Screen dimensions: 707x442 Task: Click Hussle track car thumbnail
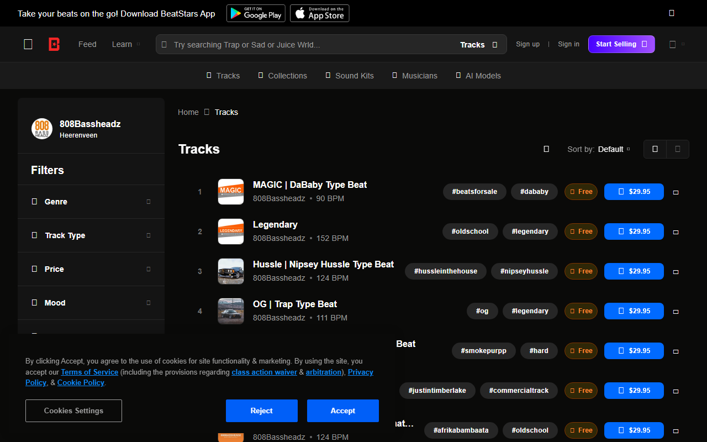231,271
